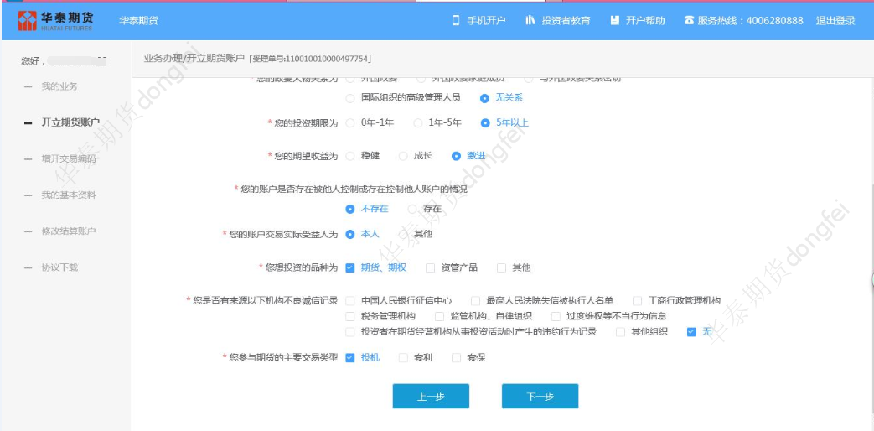Select the 1年-5年 investment period option
Screen dimensions: 874x431
[418, 123]
